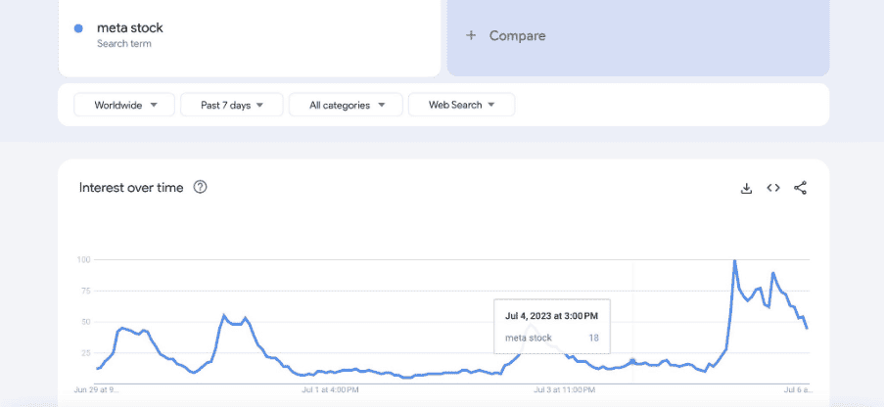Click the Jul 1 at 4:00 PM axis label

tap(330, 389)
